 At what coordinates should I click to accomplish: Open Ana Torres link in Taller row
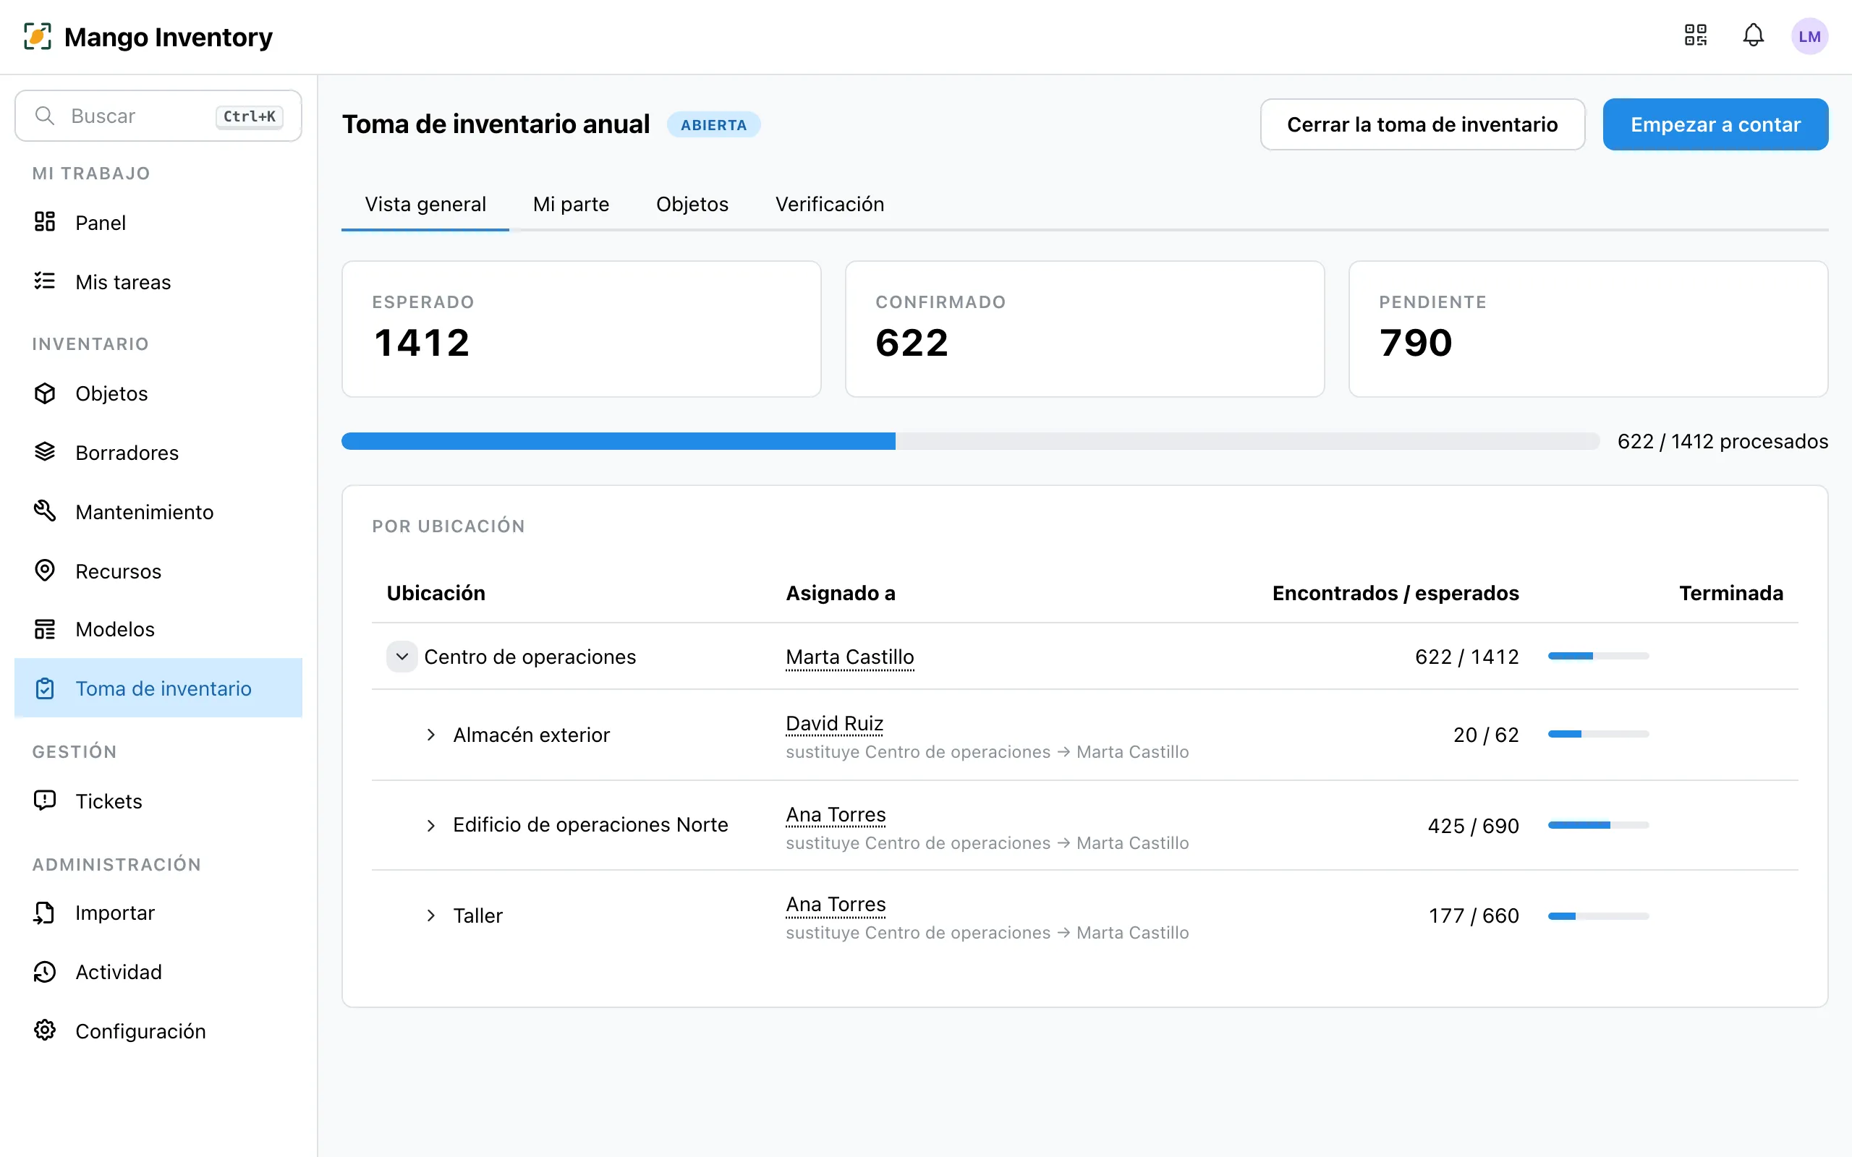(x=836, y=904)
